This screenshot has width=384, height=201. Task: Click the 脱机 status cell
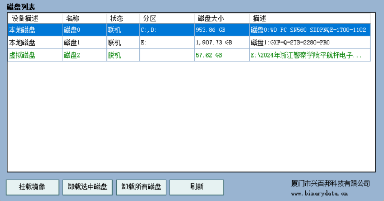pyautogui.click(x=114, y=55)
